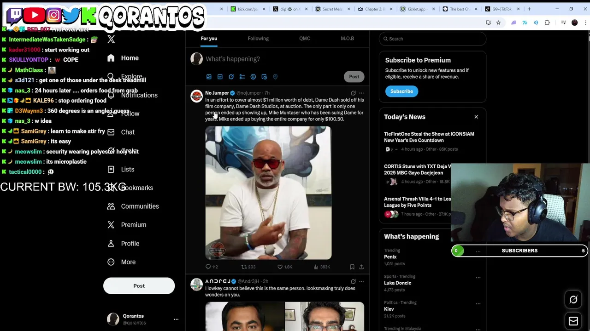
Task: Open Arsenal Thrash Villa news story
Action: coord(417,206)
